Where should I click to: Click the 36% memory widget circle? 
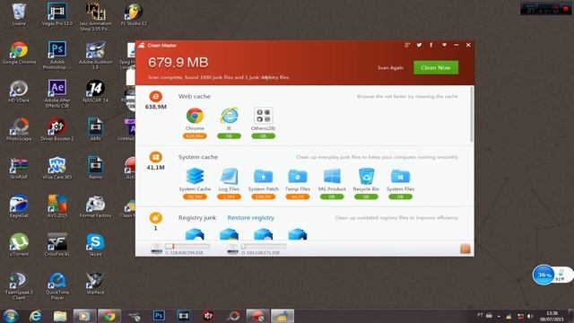click(544, 275)
